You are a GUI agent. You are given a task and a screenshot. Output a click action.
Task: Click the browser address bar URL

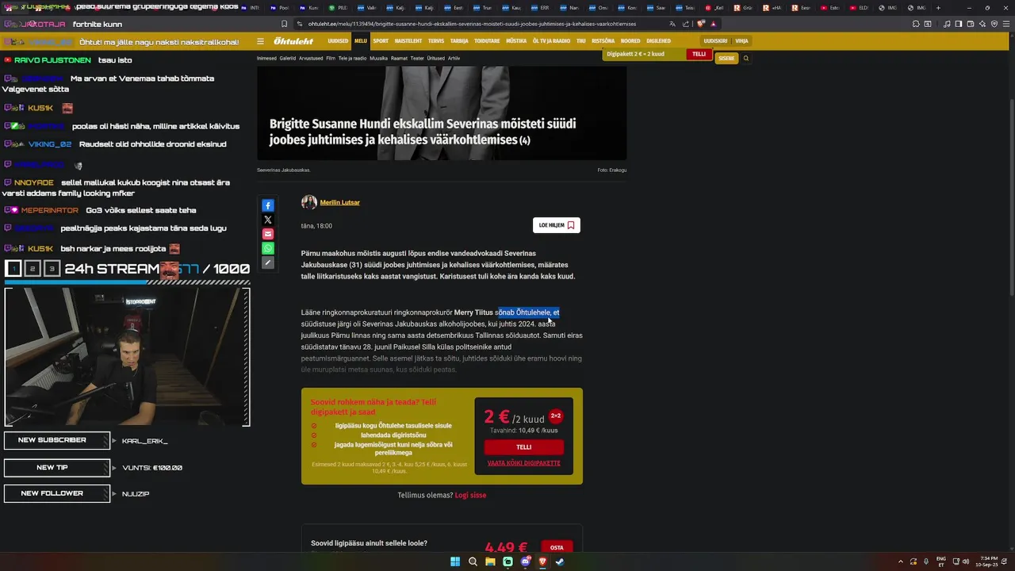(472, 24)
